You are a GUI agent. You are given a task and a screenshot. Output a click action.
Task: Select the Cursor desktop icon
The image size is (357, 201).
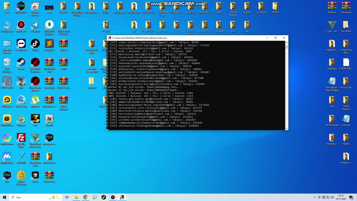(35, 177)
